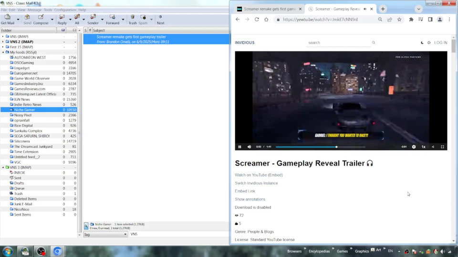Open browser three-dot menu
This screenshot has height=257, width=458.
pos(449,19)
